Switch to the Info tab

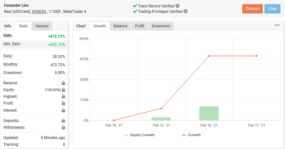(x=8, y=26)
